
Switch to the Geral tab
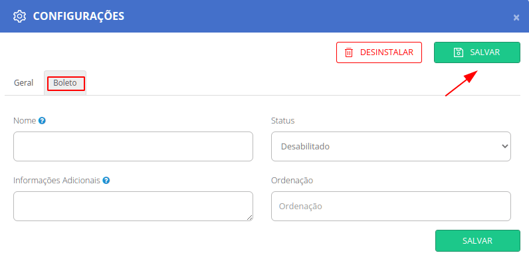tap(23, 82)
